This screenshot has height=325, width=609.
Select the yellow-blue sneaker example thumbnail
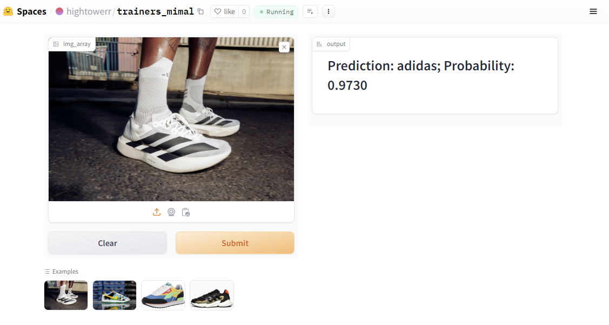tap(115, 295)
